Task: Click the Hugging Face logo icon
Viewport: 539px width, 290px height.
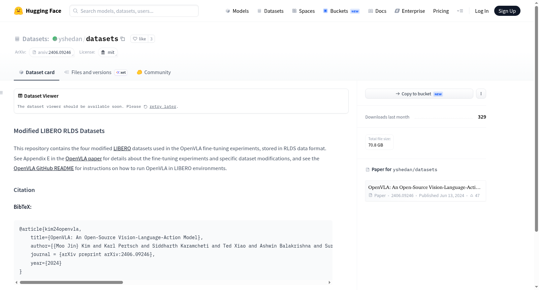Action: click(19, 11)
